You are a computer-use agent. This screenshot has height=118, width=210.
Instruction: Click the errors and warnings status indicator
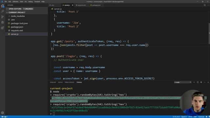click(x=4, y=117)
